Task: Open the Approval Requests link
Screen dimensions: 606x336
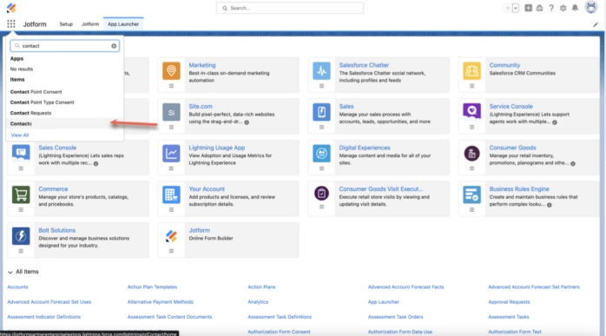Action: tap(509, 302)
